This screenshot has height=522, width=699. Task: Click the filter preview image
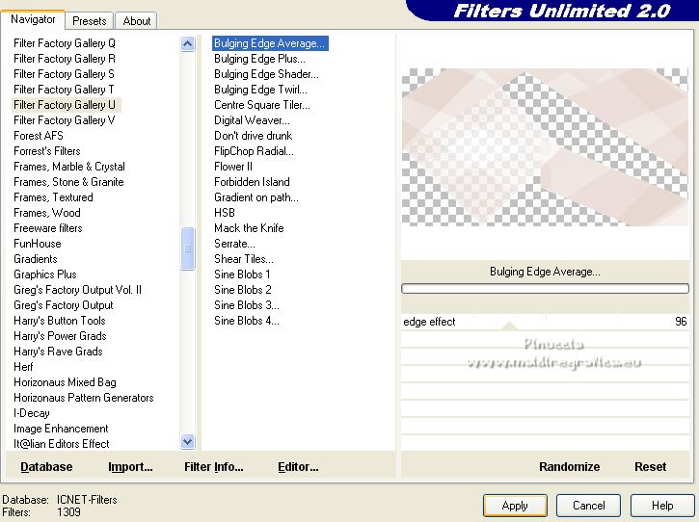545,147
